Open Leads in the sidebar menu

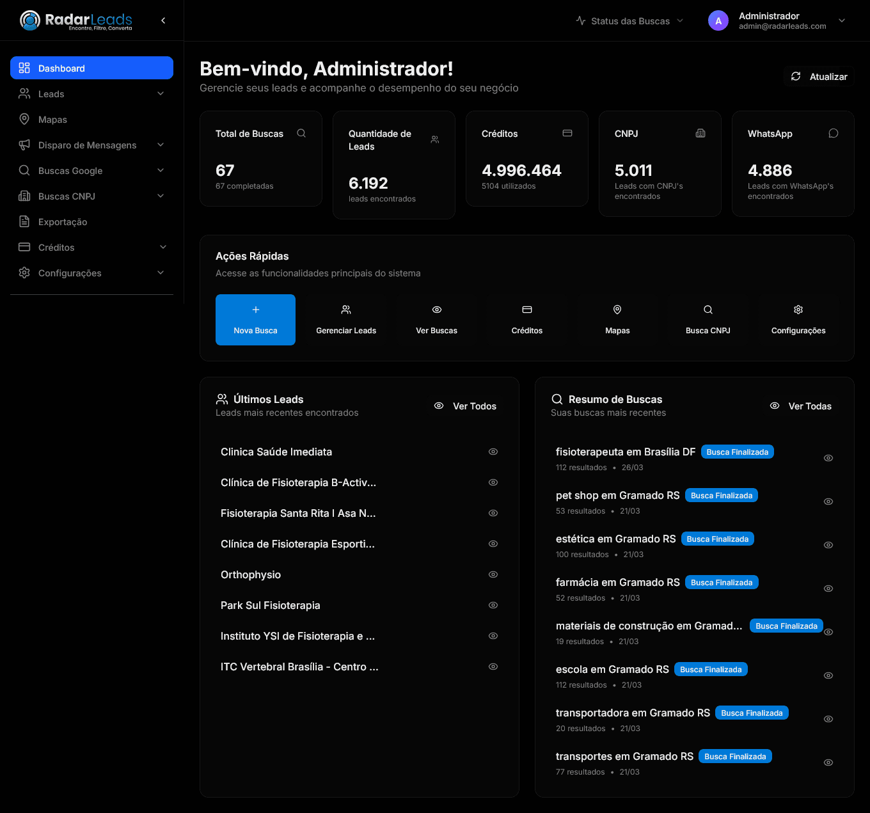click(x=91, y=93)
